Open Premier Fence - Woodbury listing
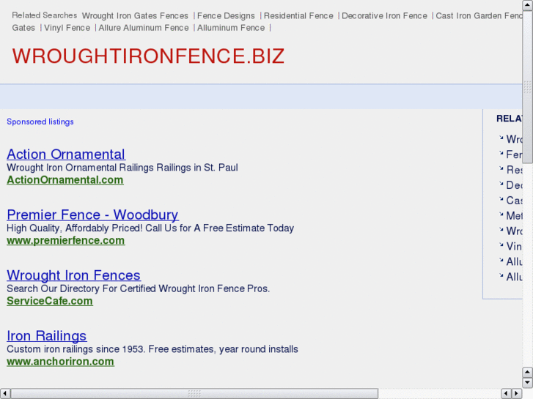 [92, 215]
